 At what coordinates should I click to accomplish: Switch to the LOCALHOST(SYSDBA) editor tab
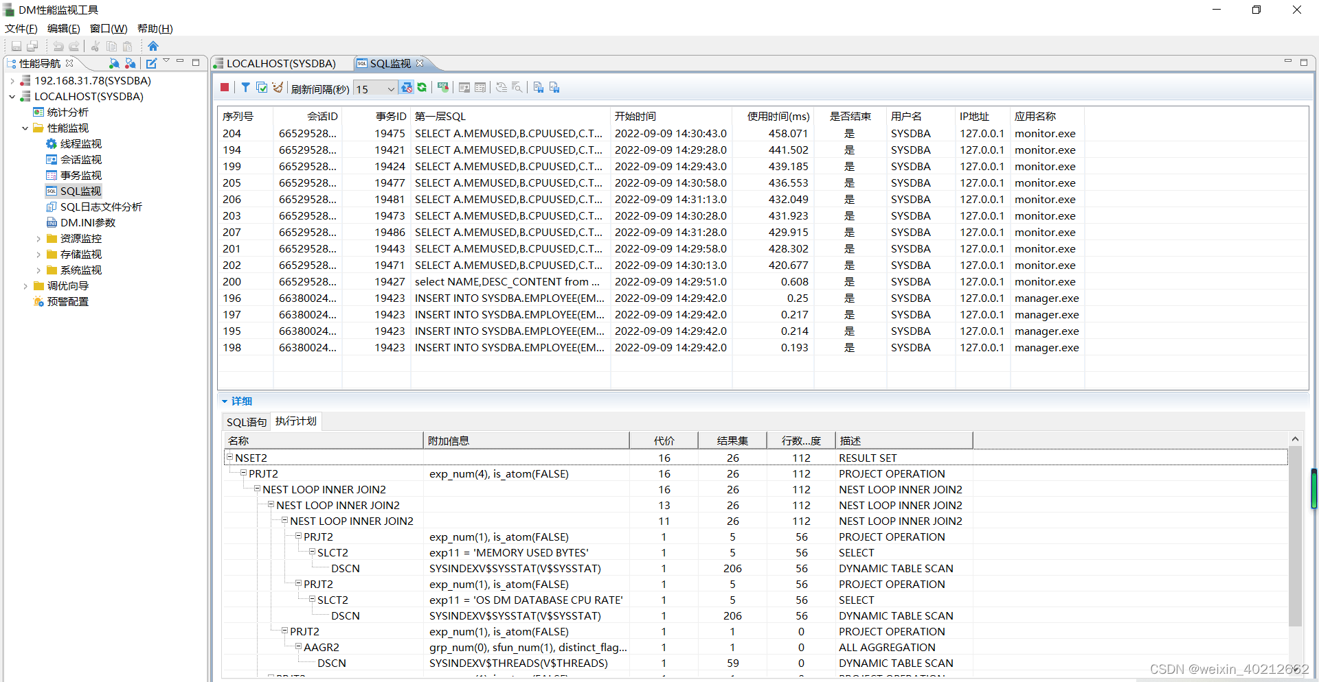pyautogui.click(x=281, y=63)
